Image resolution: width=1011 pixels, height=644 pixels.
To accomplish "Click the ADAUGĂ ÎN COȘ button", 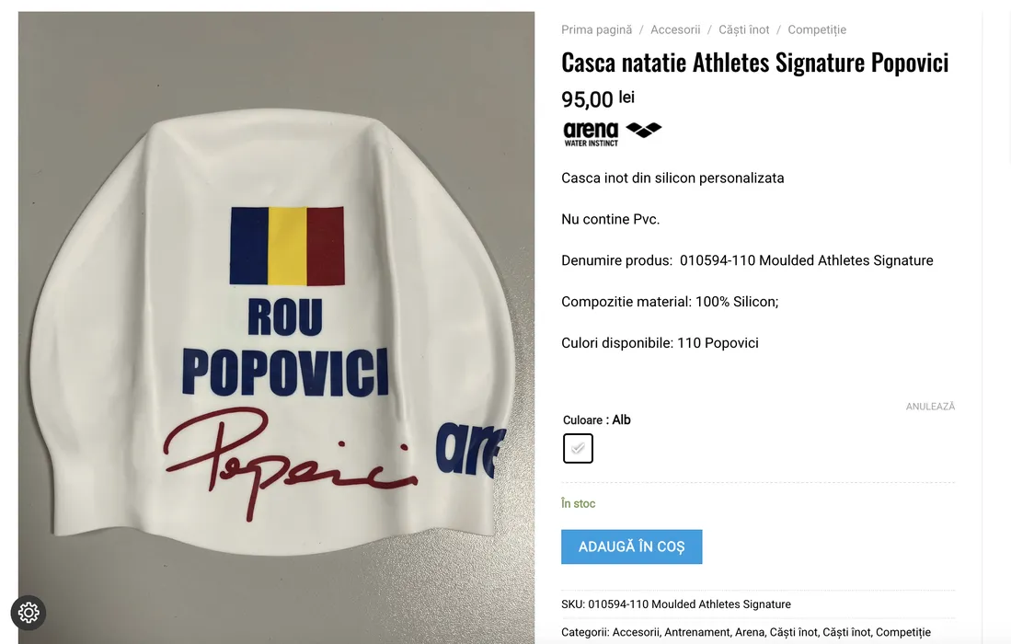I will click(631, 546).
